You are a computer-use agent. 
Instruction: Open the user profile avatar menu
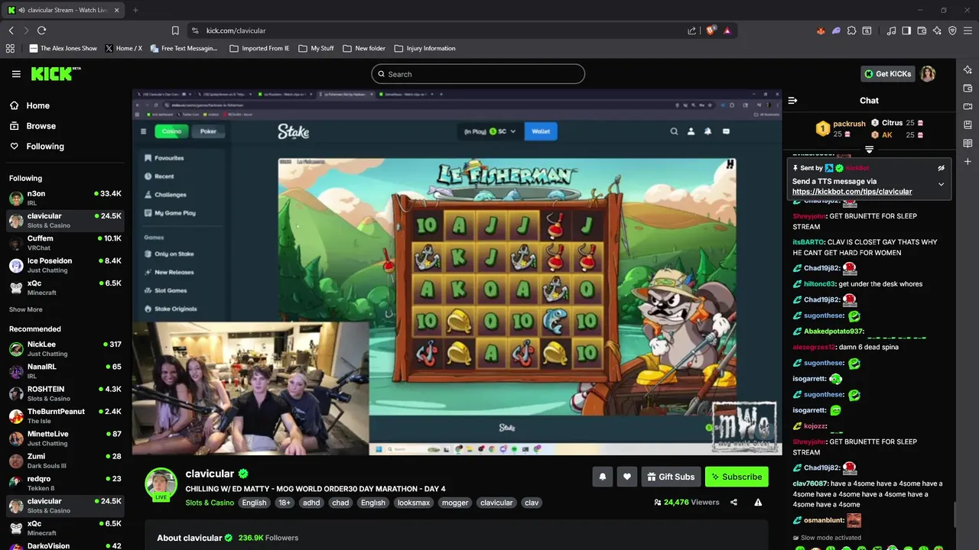928,73
